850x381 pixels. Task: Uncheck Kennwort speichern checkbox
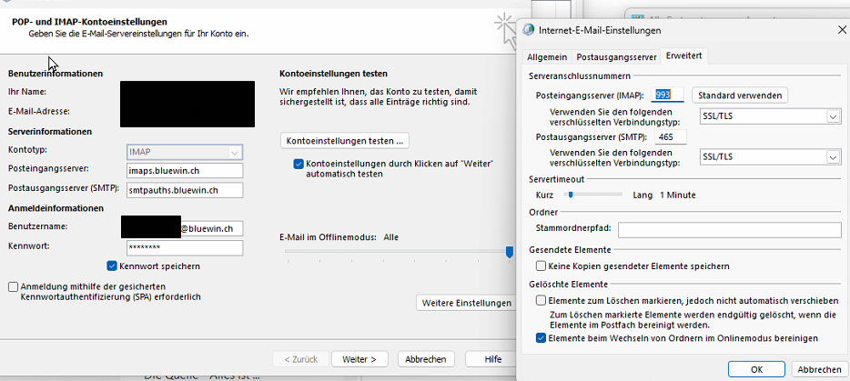click(112, 266)
